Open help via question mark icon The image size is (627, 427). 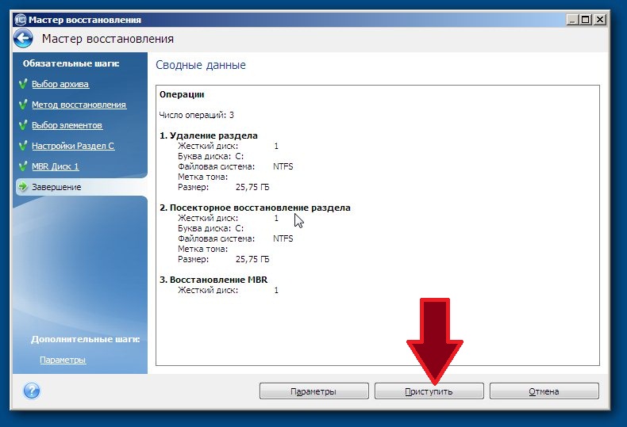[32, 391]
